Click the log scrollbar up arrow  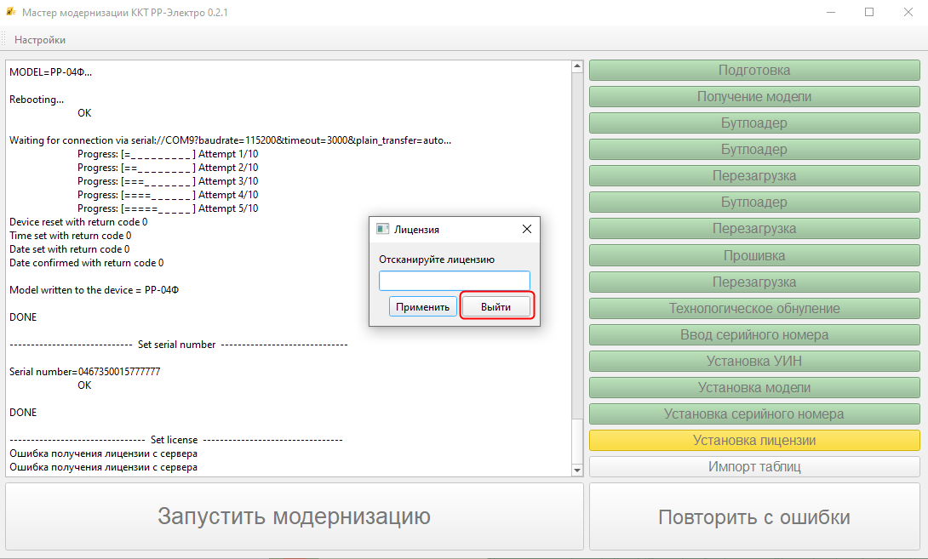pyautogui.click(x=577, y=67)
